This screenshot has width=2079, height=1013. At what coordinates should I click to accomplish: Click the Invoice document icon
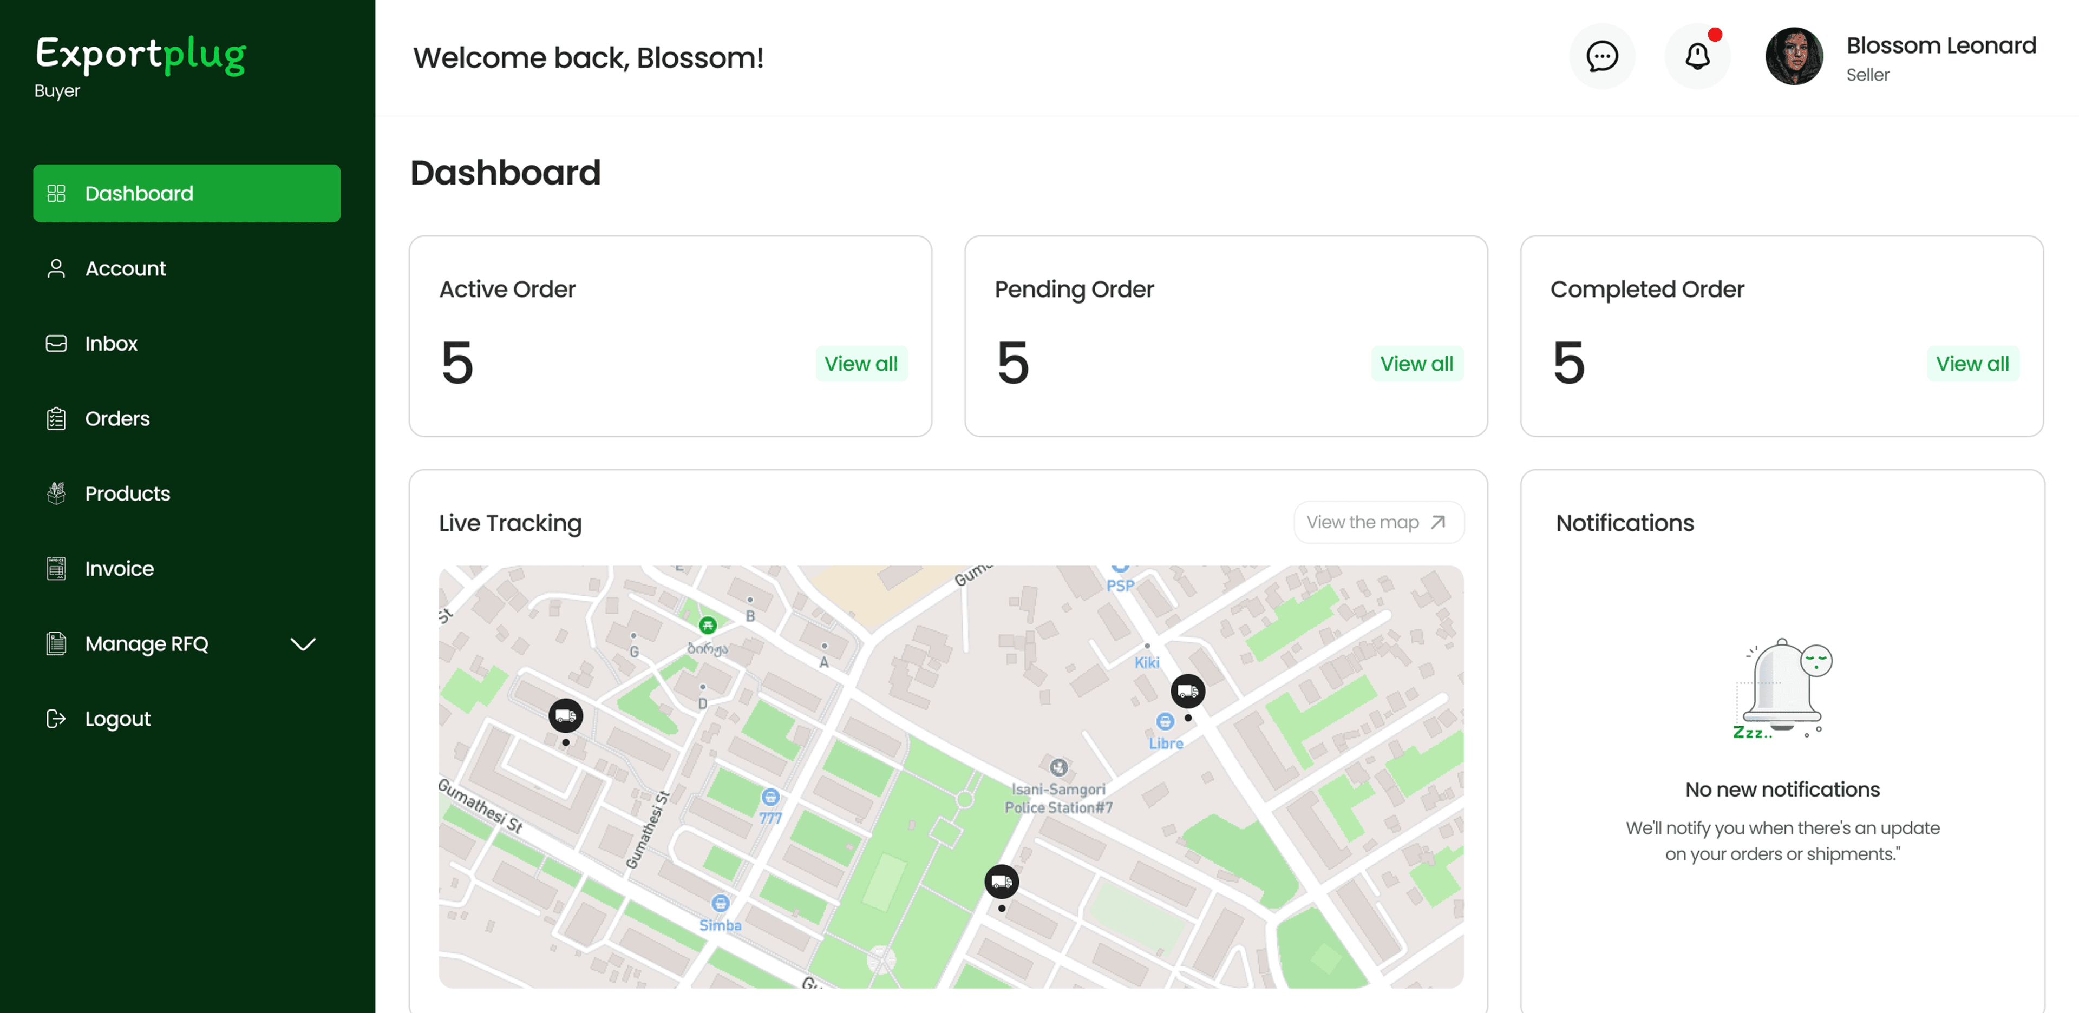pos(56,569)
